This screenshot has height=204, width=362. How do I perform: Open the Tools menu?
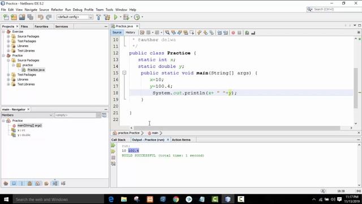109,10
